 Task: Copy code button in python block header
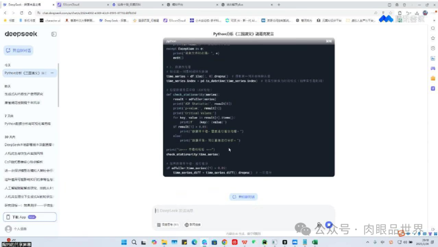329,41
